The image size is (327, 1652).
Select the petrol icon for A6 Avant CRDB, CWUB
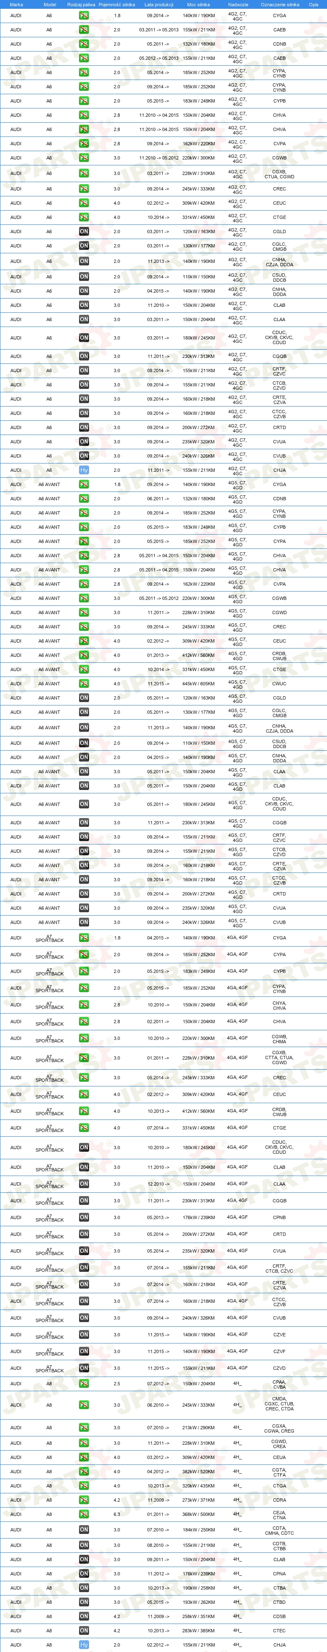[x=84, y=656]
